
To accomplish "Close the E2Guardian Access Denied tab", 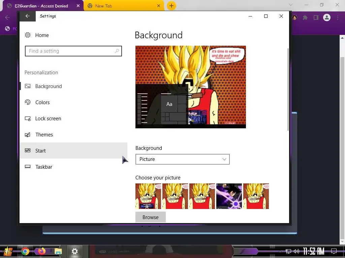I will coord(78,6).
